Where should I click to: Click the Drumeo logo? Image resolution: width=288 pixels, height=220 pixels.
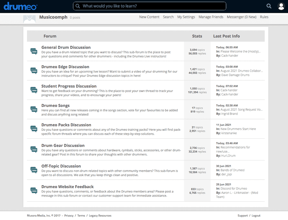pos(21,6)
